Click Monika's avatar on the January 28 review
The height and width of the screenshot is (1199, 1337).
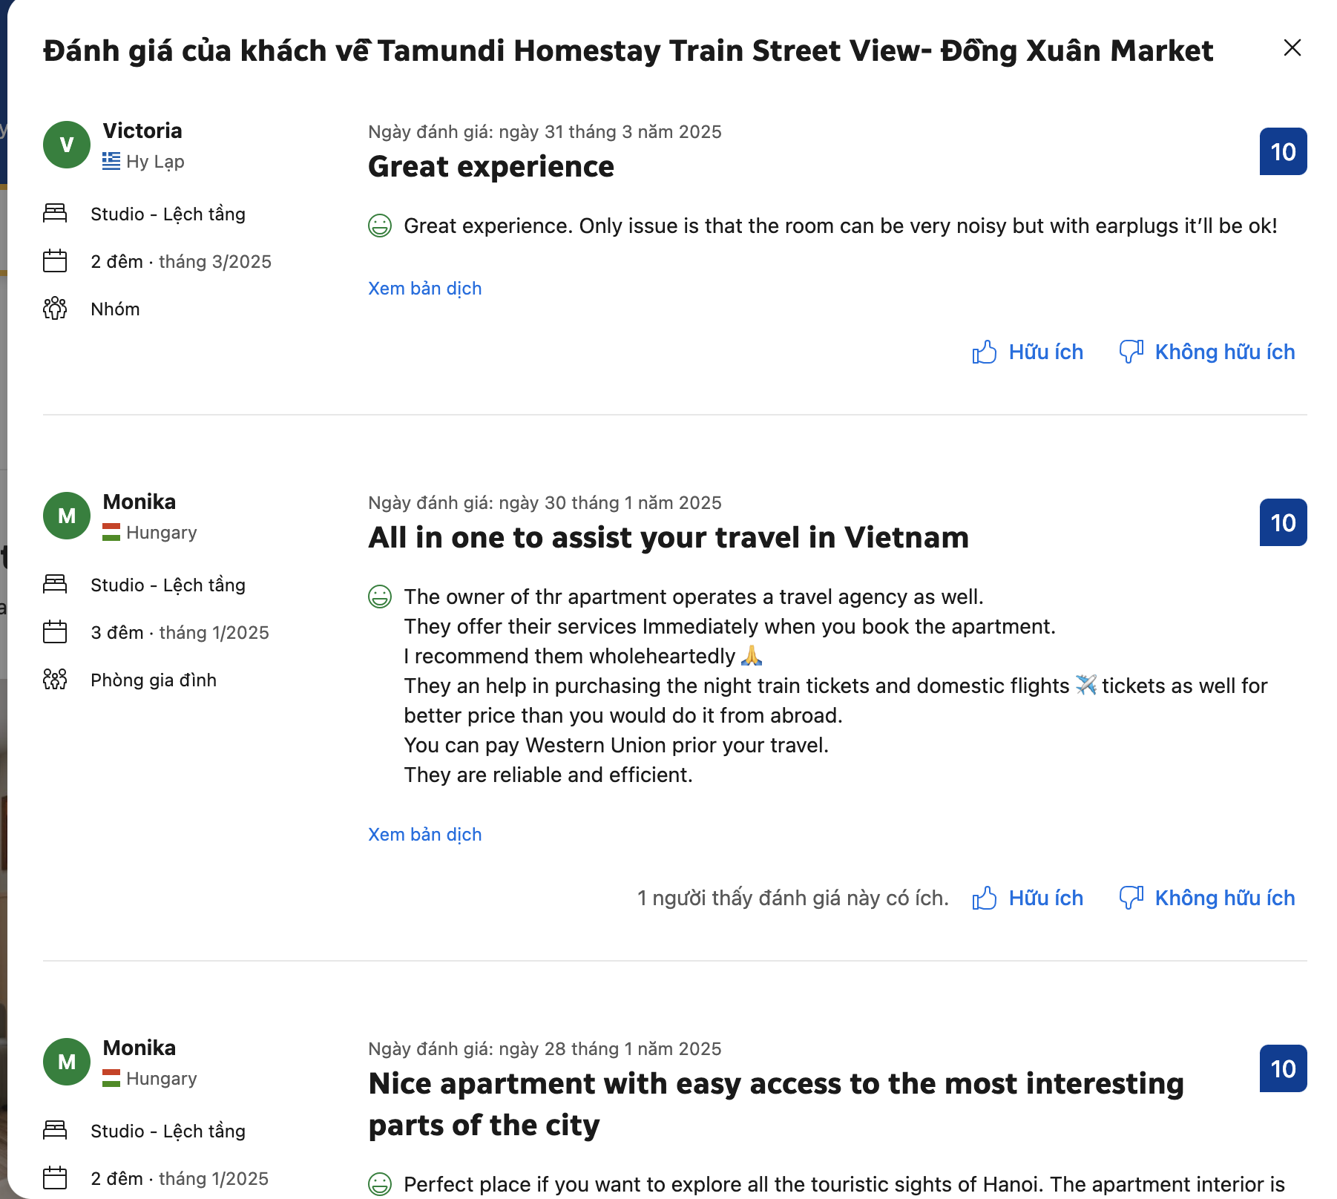(67, 1062)
